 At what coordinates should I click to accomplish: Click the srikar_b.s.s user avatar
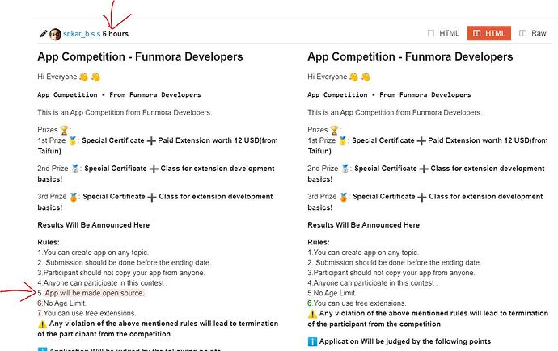(x=55, y=34)
